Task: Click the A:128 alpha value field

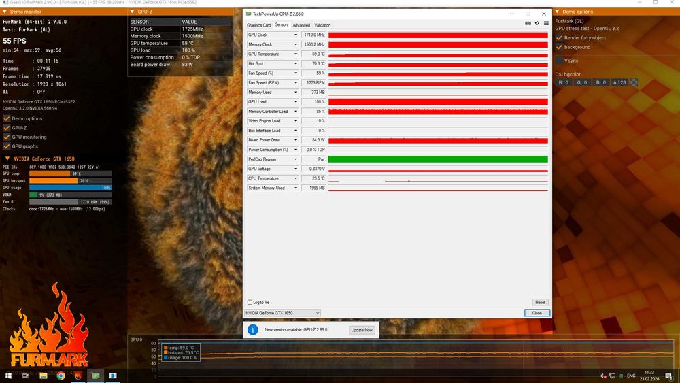Action: pyautogui.click(x=619, y=82)
